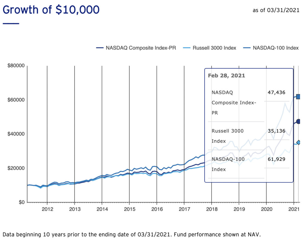Viewport: 307px width, 241px height.
Task: Click the square NASDAQ-100 end-point marker
Action: pyautogui.click(x=298, y=97)
